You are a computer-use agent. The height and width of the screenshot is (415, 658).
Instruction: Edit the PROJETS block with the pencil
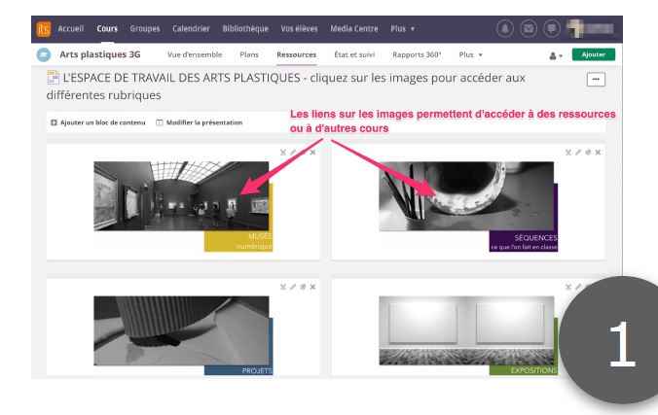pos(293,287)
